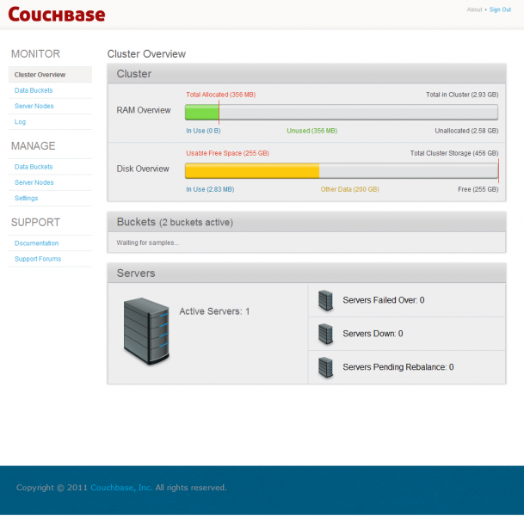The image size is (524, 516).
Task: Open Data Buckets under Manage
Action: pyautogui.click(x=34, y=167)
